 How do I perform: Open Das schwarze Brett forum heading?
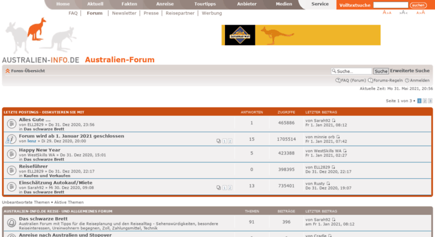(43, 219)
